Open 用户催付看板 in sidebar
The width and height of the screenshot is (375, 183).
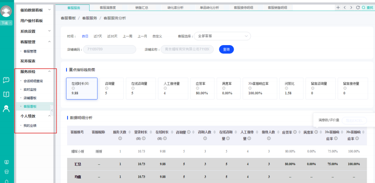coord(32,21)
